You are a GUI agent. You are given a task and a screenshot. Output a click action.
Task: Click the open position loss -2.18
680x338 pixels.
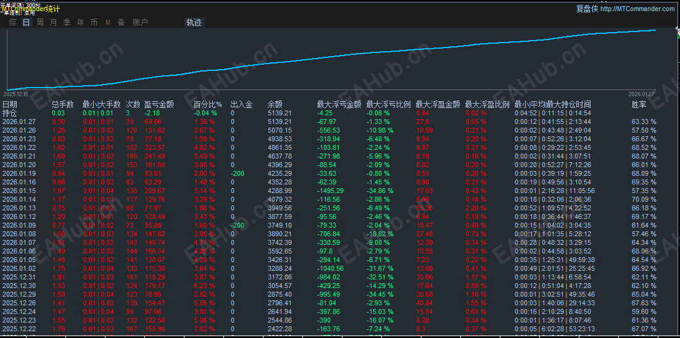coord(152,113)
